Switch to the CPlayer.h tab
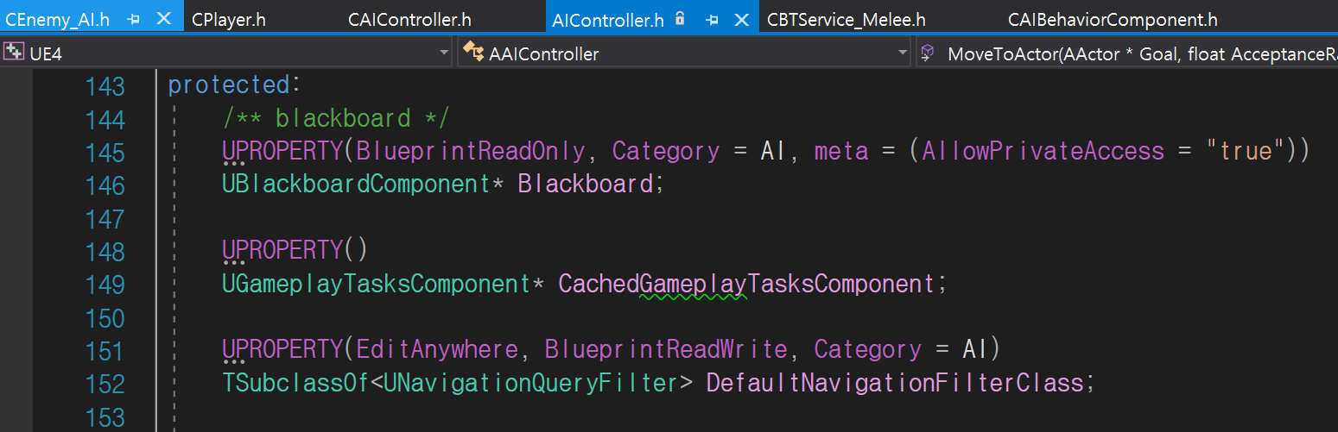The width and height of the screenshot is (1338, 432). [229, 19]
